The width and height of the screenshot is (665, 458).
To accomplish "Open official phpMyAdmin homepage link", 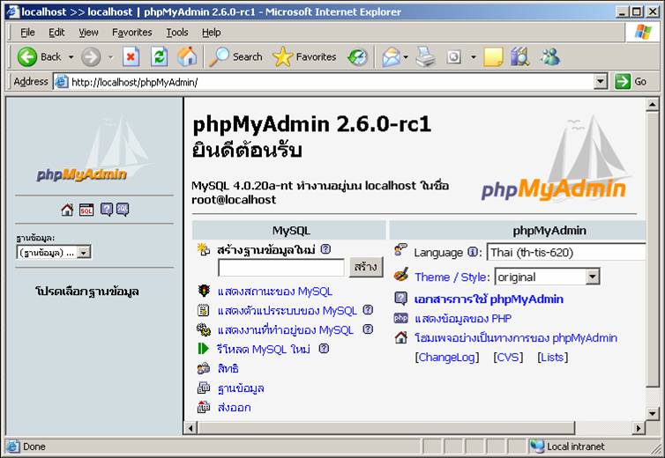I will coord(516,337).
